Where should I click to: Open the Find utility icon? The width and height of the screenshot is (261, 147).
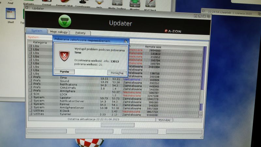[x=10, y=3]
